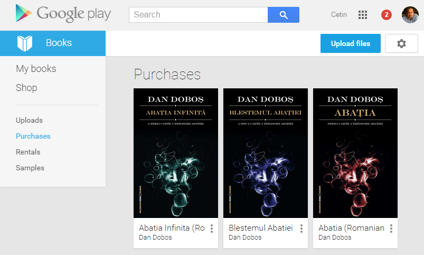Click Dan Dobos under Abatia (Romanian
This screenshot has width=424, height=255.
point(335,238)
